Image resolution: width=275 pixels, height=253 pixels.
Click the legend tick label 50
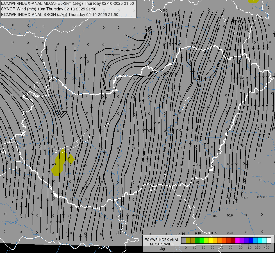pos(213,248)
